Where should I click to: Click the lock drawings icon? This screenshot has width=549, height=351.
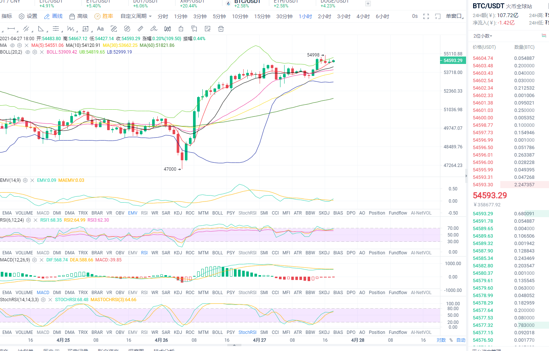[181, 29]
